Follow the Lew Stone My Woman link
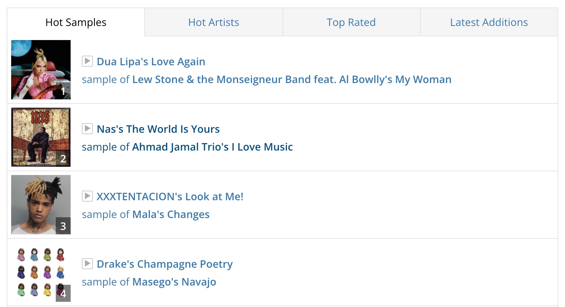This screenshot has height=307, width=565. tap(292, 79)
